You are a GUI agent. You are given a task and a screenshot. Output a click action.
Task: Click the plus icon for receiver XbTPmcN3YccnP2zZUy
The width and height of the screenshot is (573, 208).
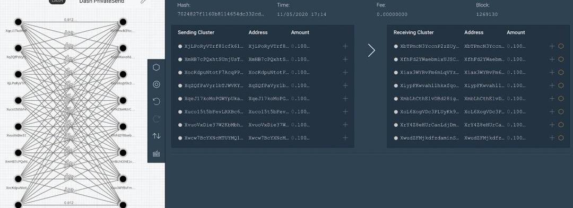552,46
